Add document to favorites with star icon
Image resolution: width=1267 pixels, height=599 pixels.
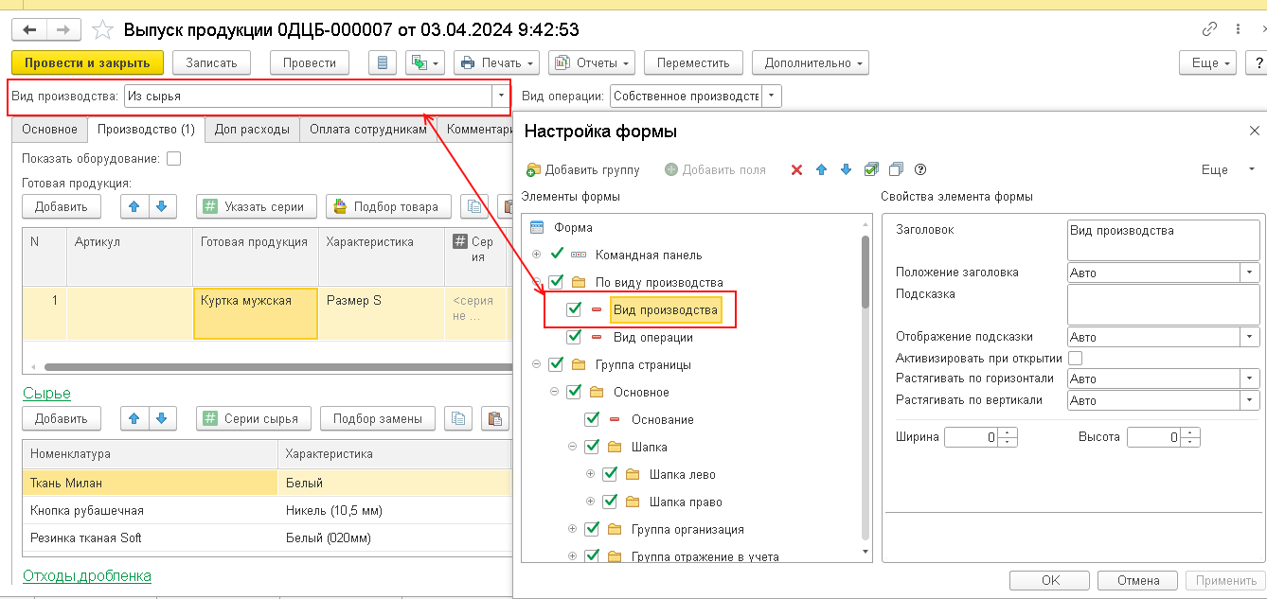[104, 30]
